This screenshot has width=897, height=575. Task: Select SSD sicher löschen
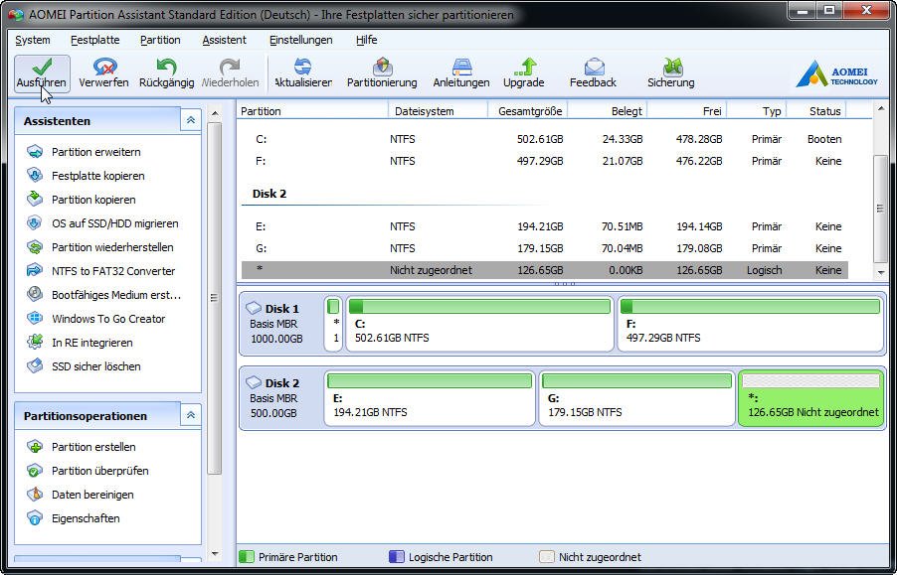[x=85, y=366]
